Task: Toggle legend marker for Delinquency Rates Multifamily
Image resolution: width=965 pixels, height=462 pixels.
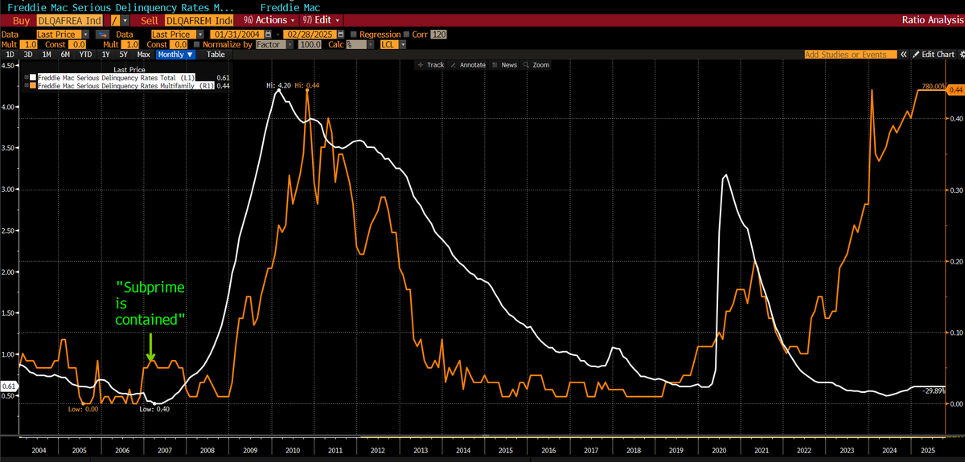Action: [x=27, y=85]
